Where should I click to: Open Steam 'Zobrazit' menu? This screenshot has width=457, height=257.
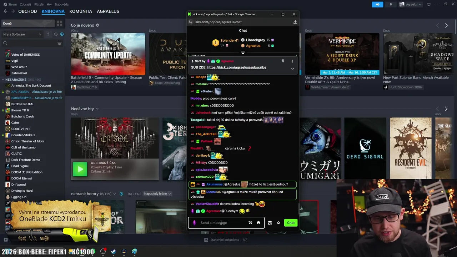point(25,4)
